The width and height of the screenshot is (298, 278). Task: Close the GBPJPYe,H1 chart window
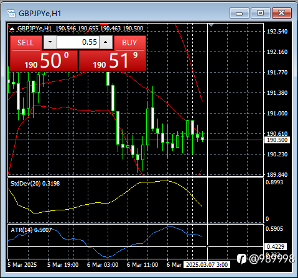[282, 13]
